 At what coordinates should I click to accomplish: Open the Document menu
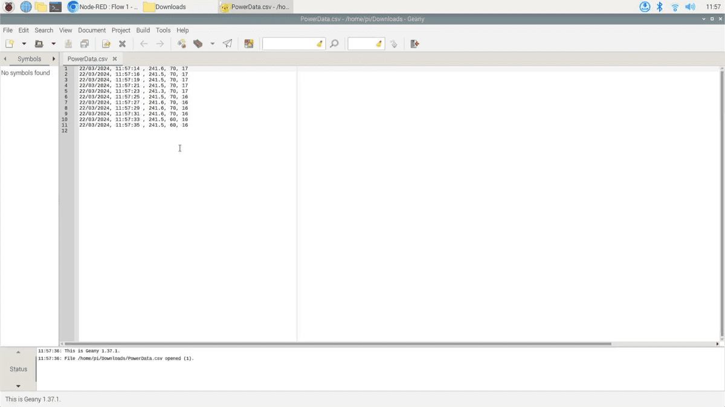(92, 30)
